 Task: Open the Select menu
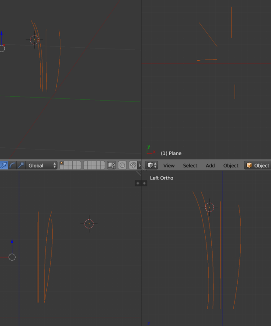[190, 165]
